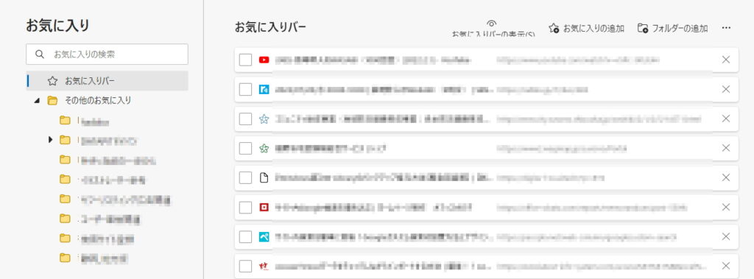
Task: Click the blank page icon of fifth favorite
Action: click(x=264, y=178)
